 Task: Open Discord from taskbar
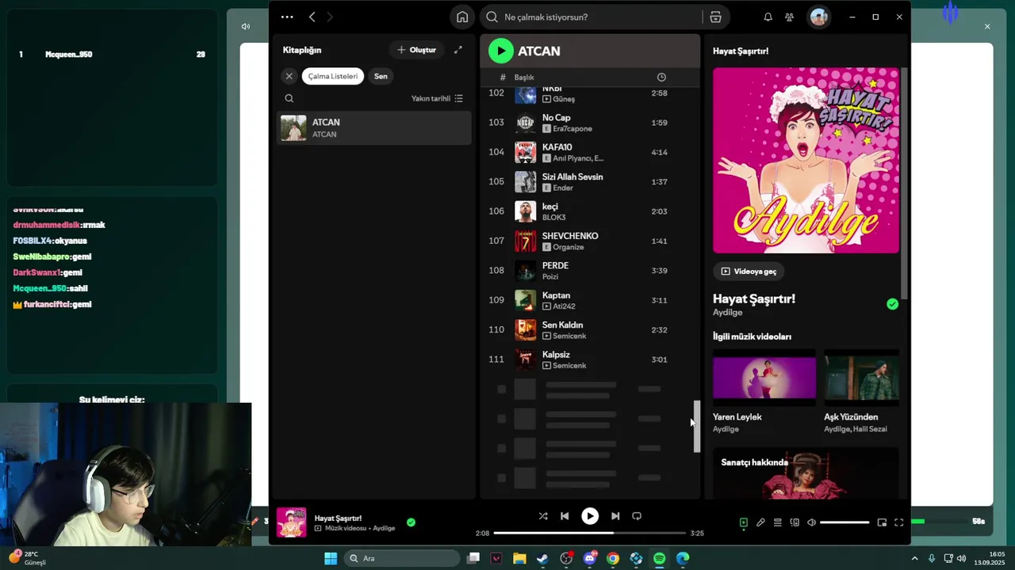tap(589, 558)
